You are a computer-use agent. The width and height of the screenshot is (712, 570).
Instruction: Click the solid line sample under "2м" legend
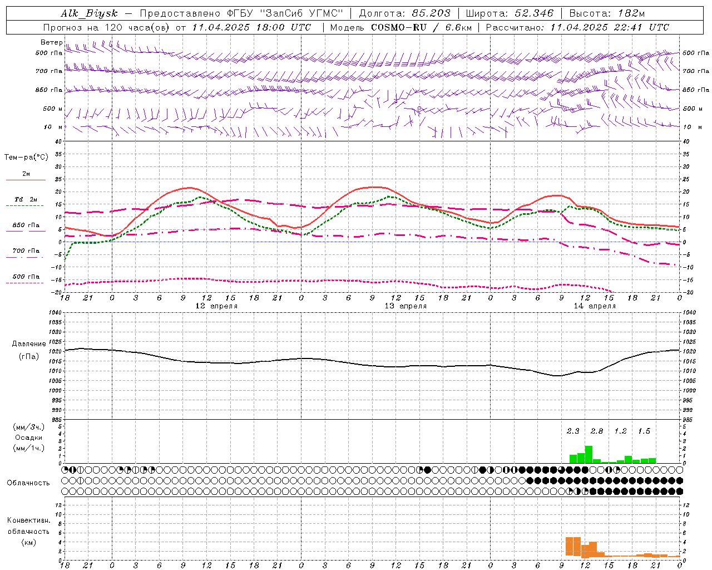click(26, 180)
